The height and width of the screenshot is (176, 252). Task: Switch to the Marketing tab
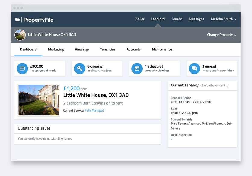click(x=56, y=49)
